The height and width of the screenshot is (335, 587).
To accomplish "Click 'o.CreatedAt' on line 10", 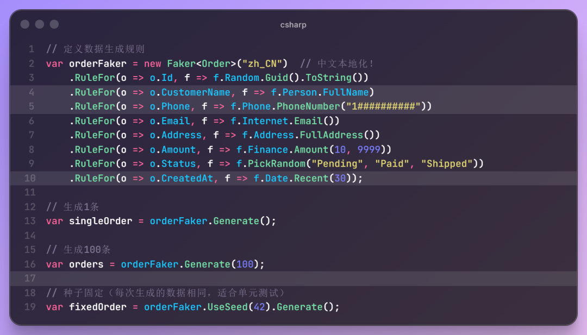I will pyautogui.click(x=182, y=178).
